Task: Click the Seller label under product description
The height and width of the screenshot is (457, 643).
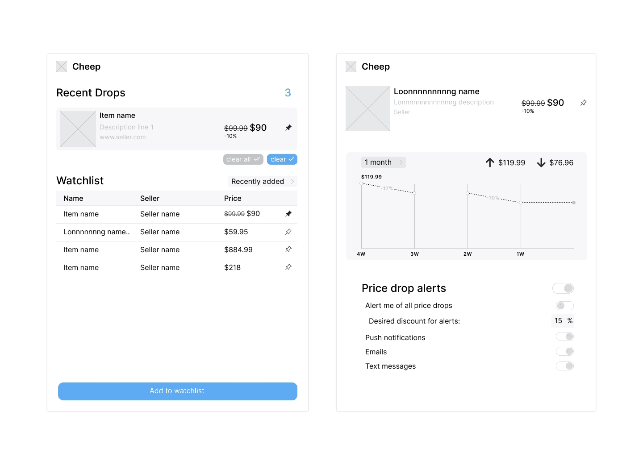Action: click(x=402, y=112)
